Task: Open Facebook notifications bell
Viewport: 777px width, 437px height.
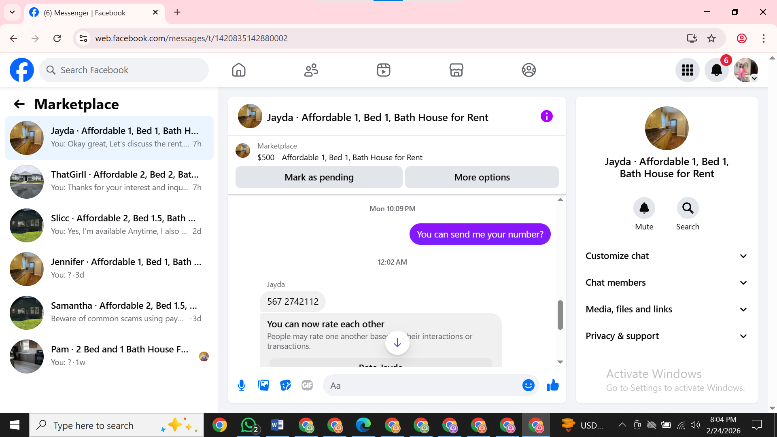Action: coord(716,70)
